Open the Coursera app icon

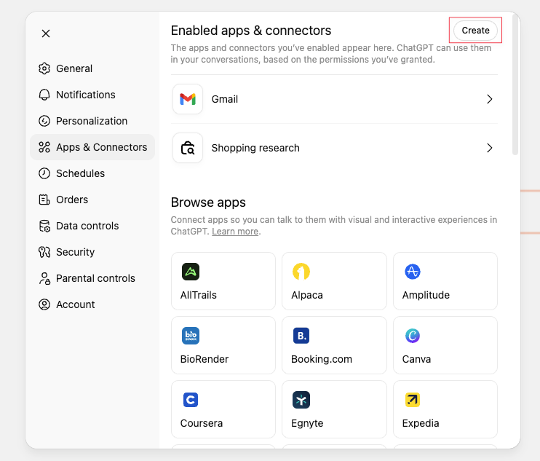[191, 400]
